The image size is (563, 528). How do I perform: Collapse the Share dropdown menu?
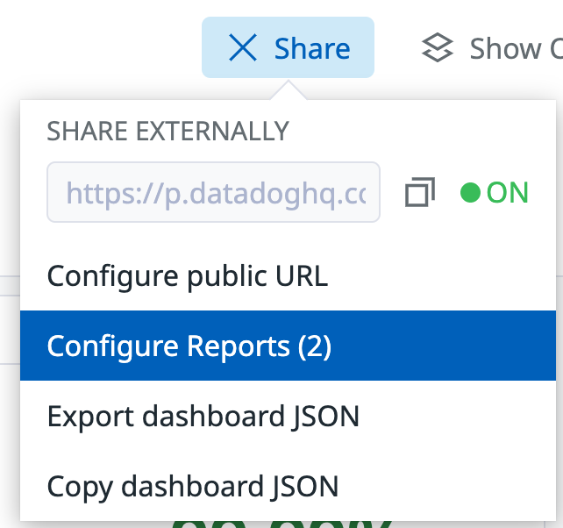point(288,48)
